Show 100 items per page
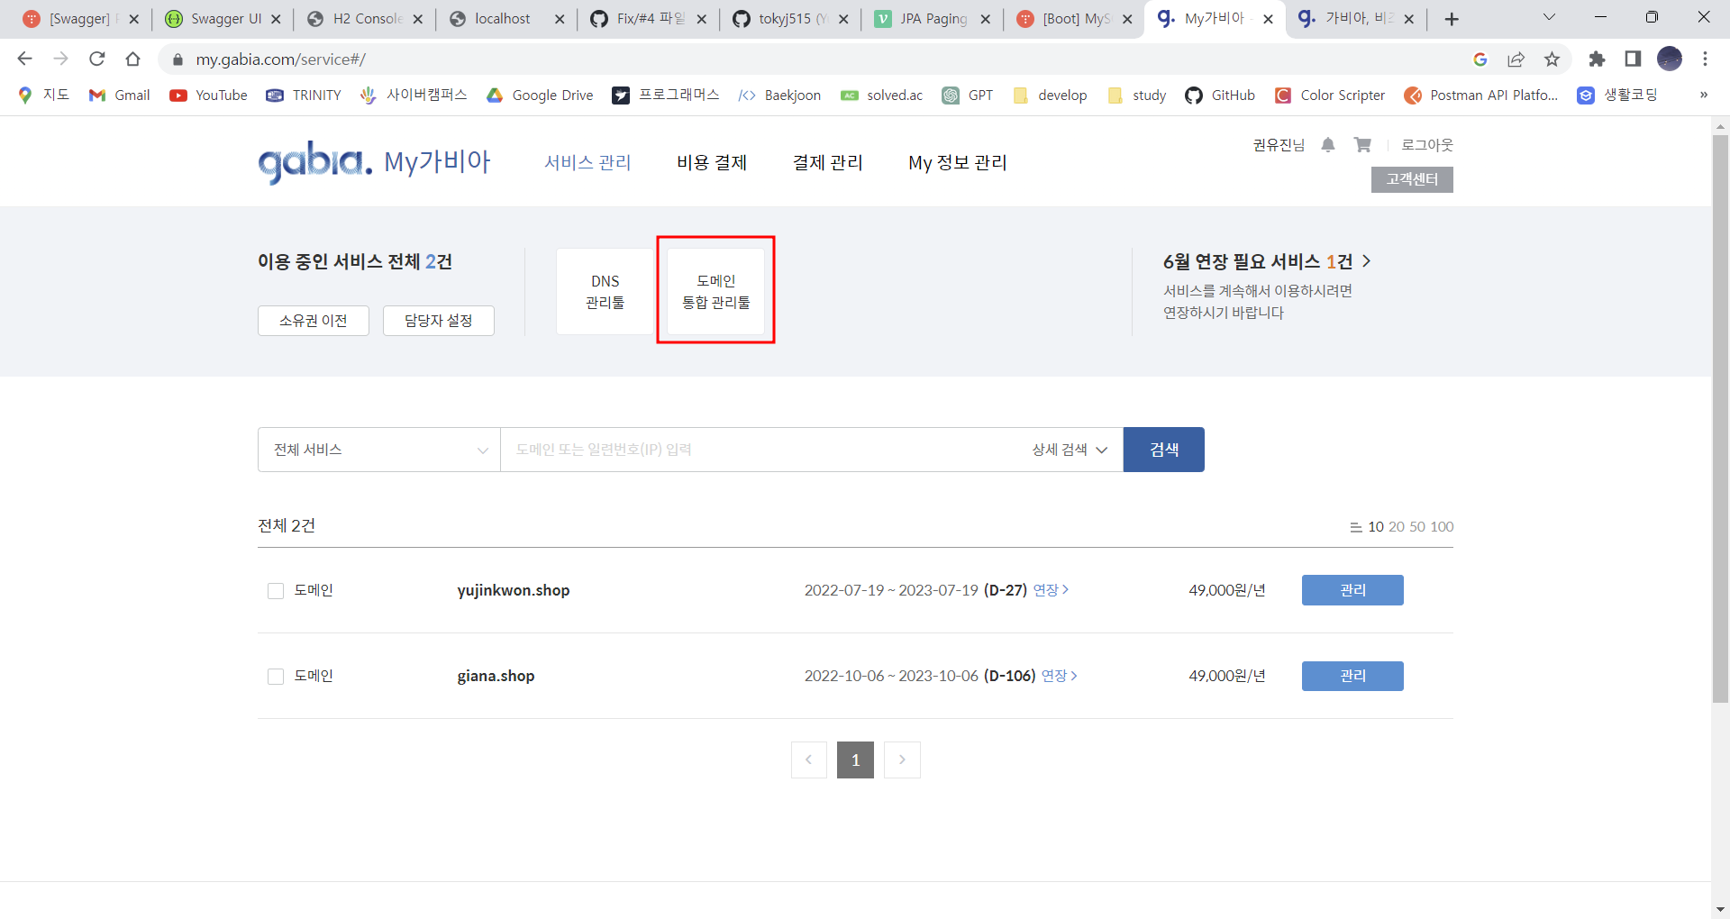 (x=1442, y=527)
